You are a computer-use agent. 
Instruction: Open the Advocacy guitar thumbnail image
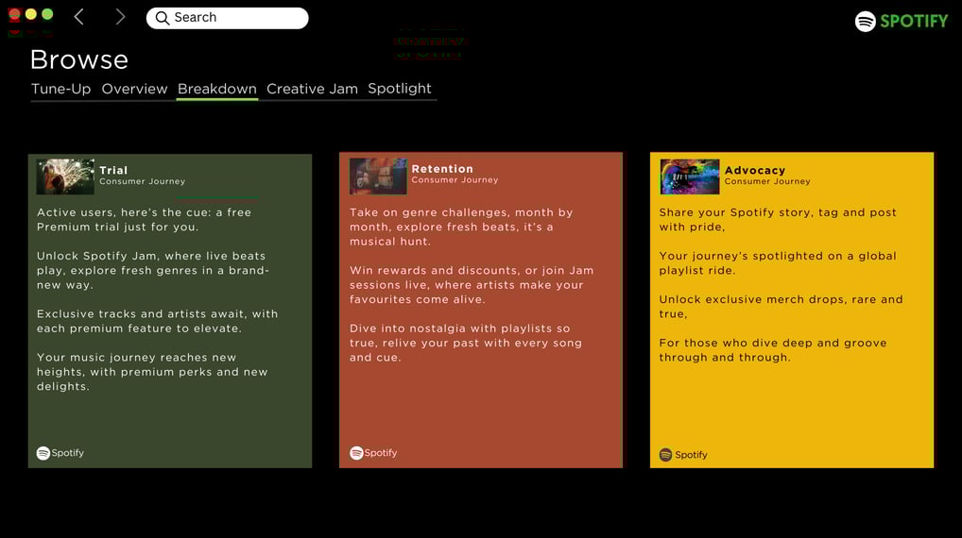tap(690, 177)
